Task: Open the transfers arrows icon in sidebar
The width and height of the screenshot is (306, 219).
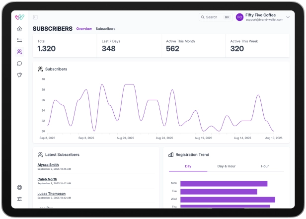Action: coord(19,40)
